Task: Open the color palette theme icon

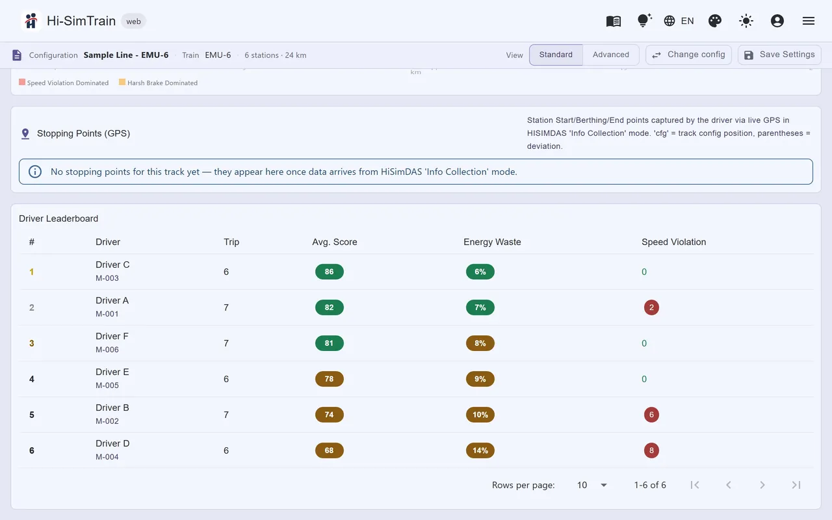Action: pyautogui.click(x=715, y=21)
